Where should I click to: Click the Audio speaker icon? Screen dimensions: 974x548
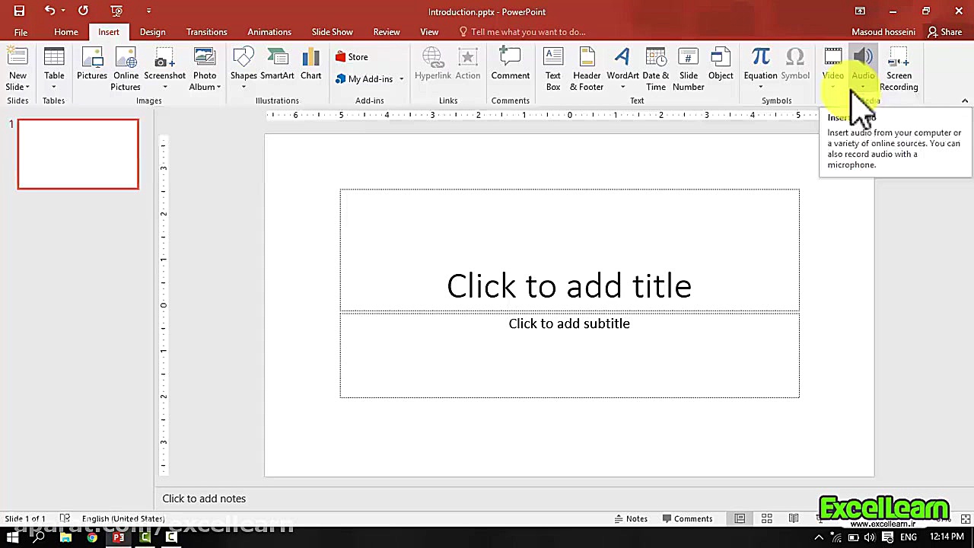(x=863, y=58)
